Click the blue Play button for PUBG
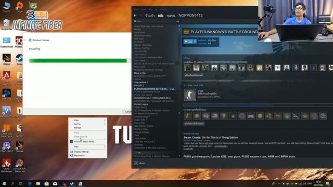The width and height of the screenshot is (333, 187). coord(188,42)
